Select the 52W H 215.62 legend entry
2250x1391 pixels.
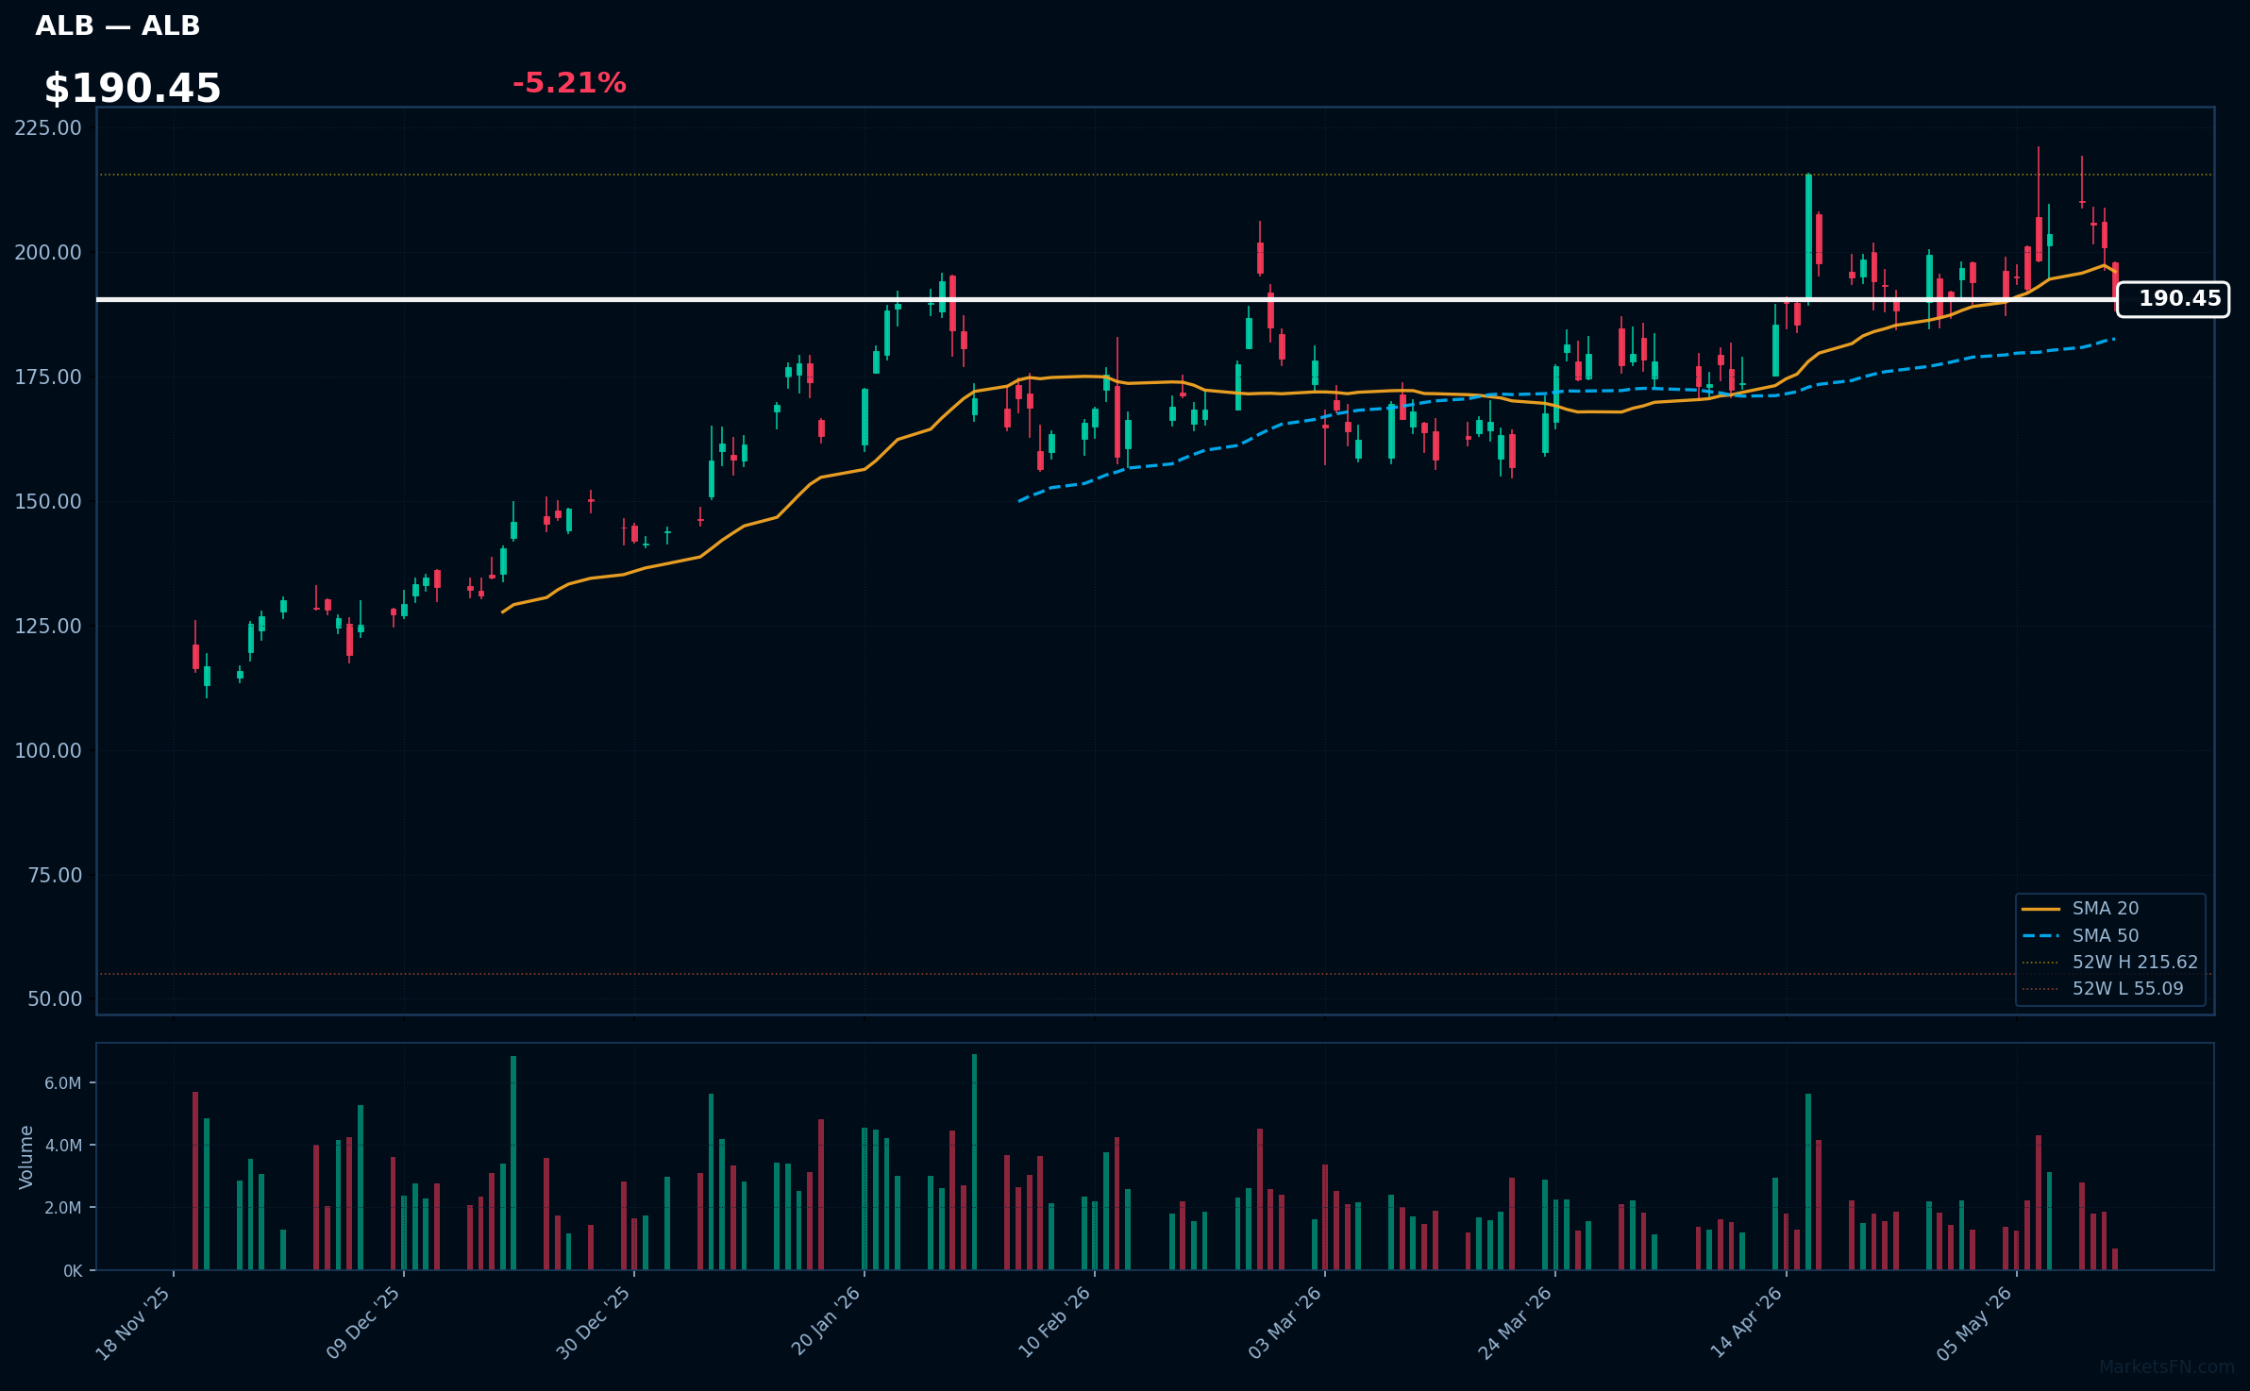(x=2109, y=963)
